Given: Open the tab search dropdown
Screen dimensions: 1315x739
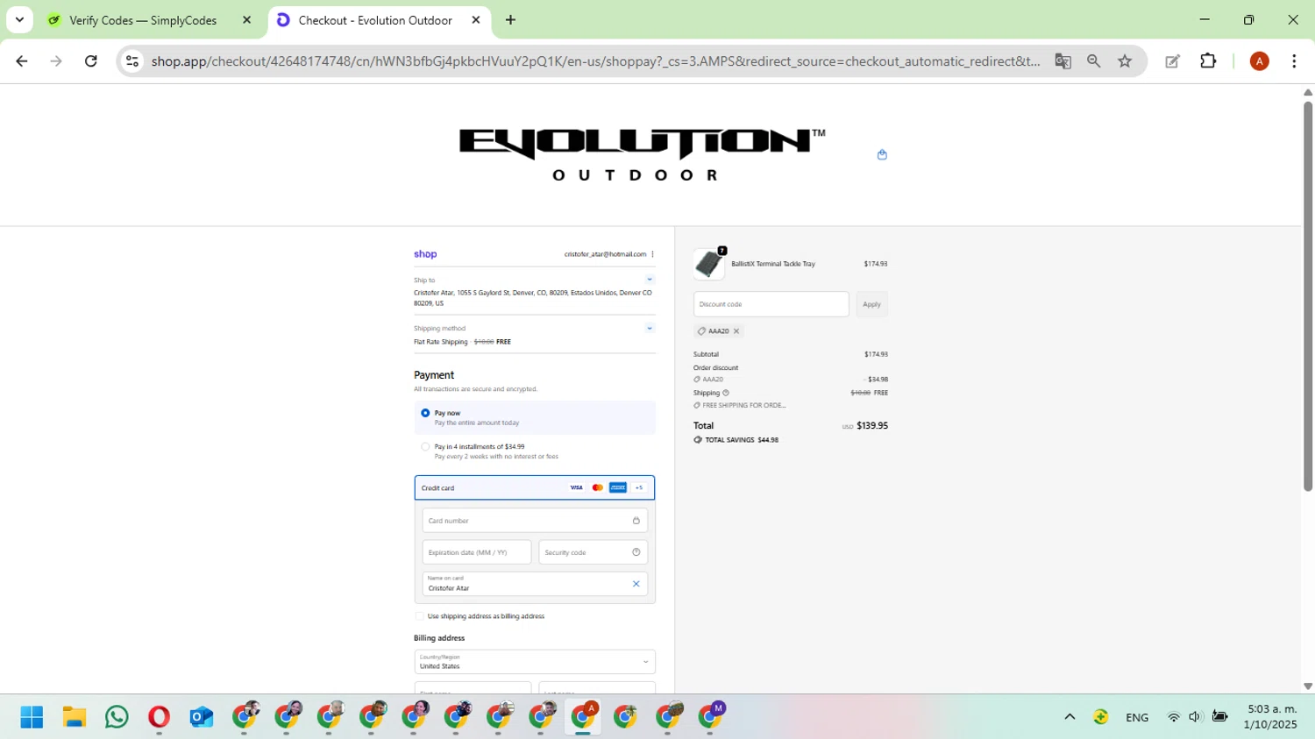Looking at the screenshot, I should 19,19.
